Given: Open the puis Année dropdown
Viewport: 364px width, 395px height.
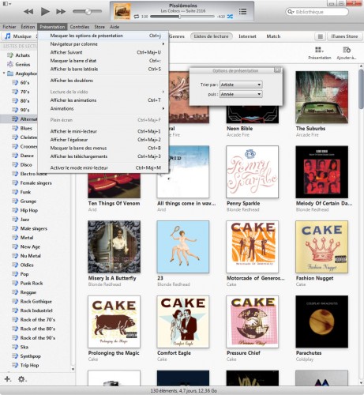Looking at the screenshot, I should tap(241, 94).
